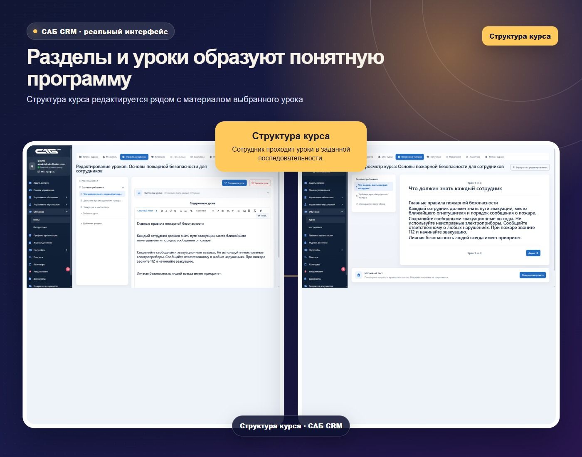Add a new lesson in course structure
This screenshot has width=582, height=457.
pyautogui.click(x=89, y=214)
